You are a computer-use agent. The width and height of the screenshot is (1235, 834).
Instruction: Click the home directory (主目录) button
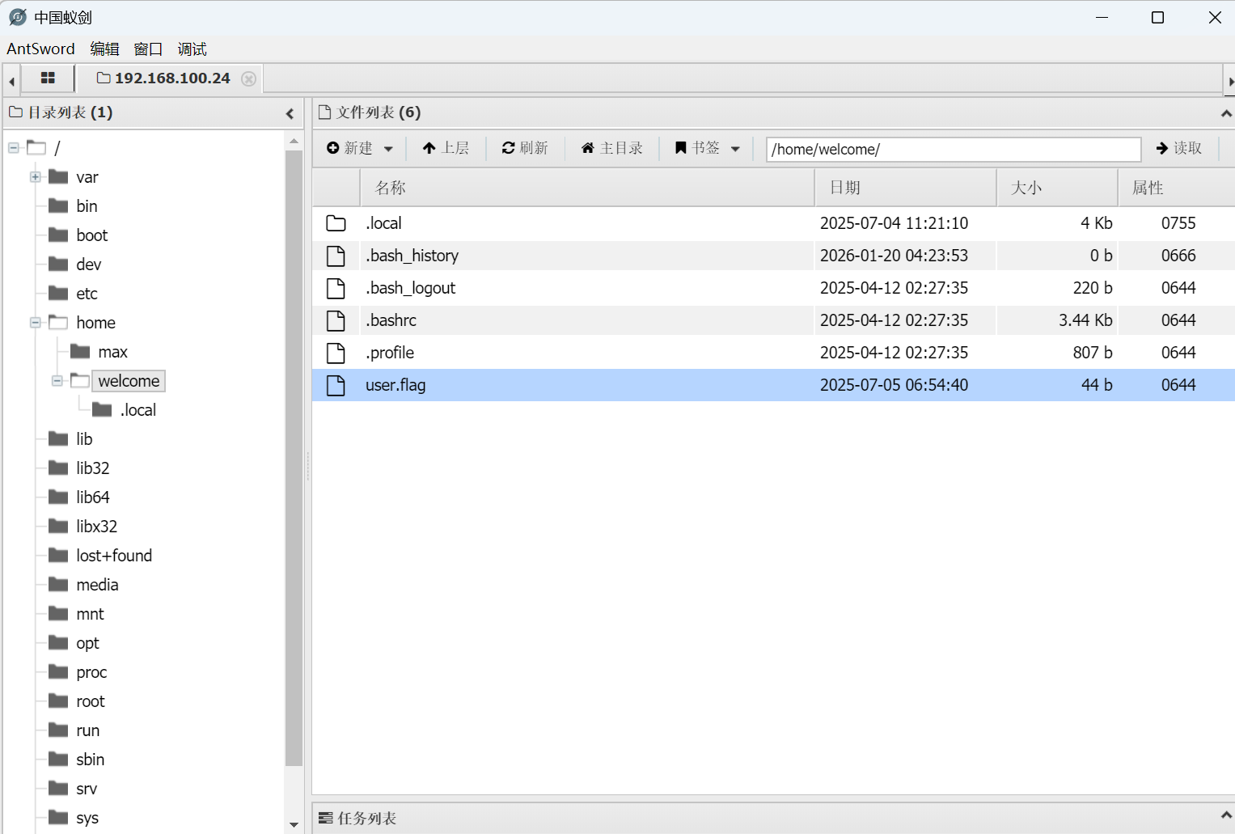pos(612,148)
